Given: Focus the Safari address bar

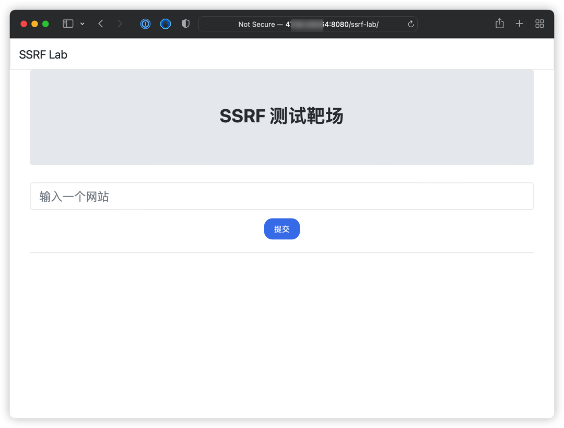Looking at the screenshot, I should coord(308,24).
